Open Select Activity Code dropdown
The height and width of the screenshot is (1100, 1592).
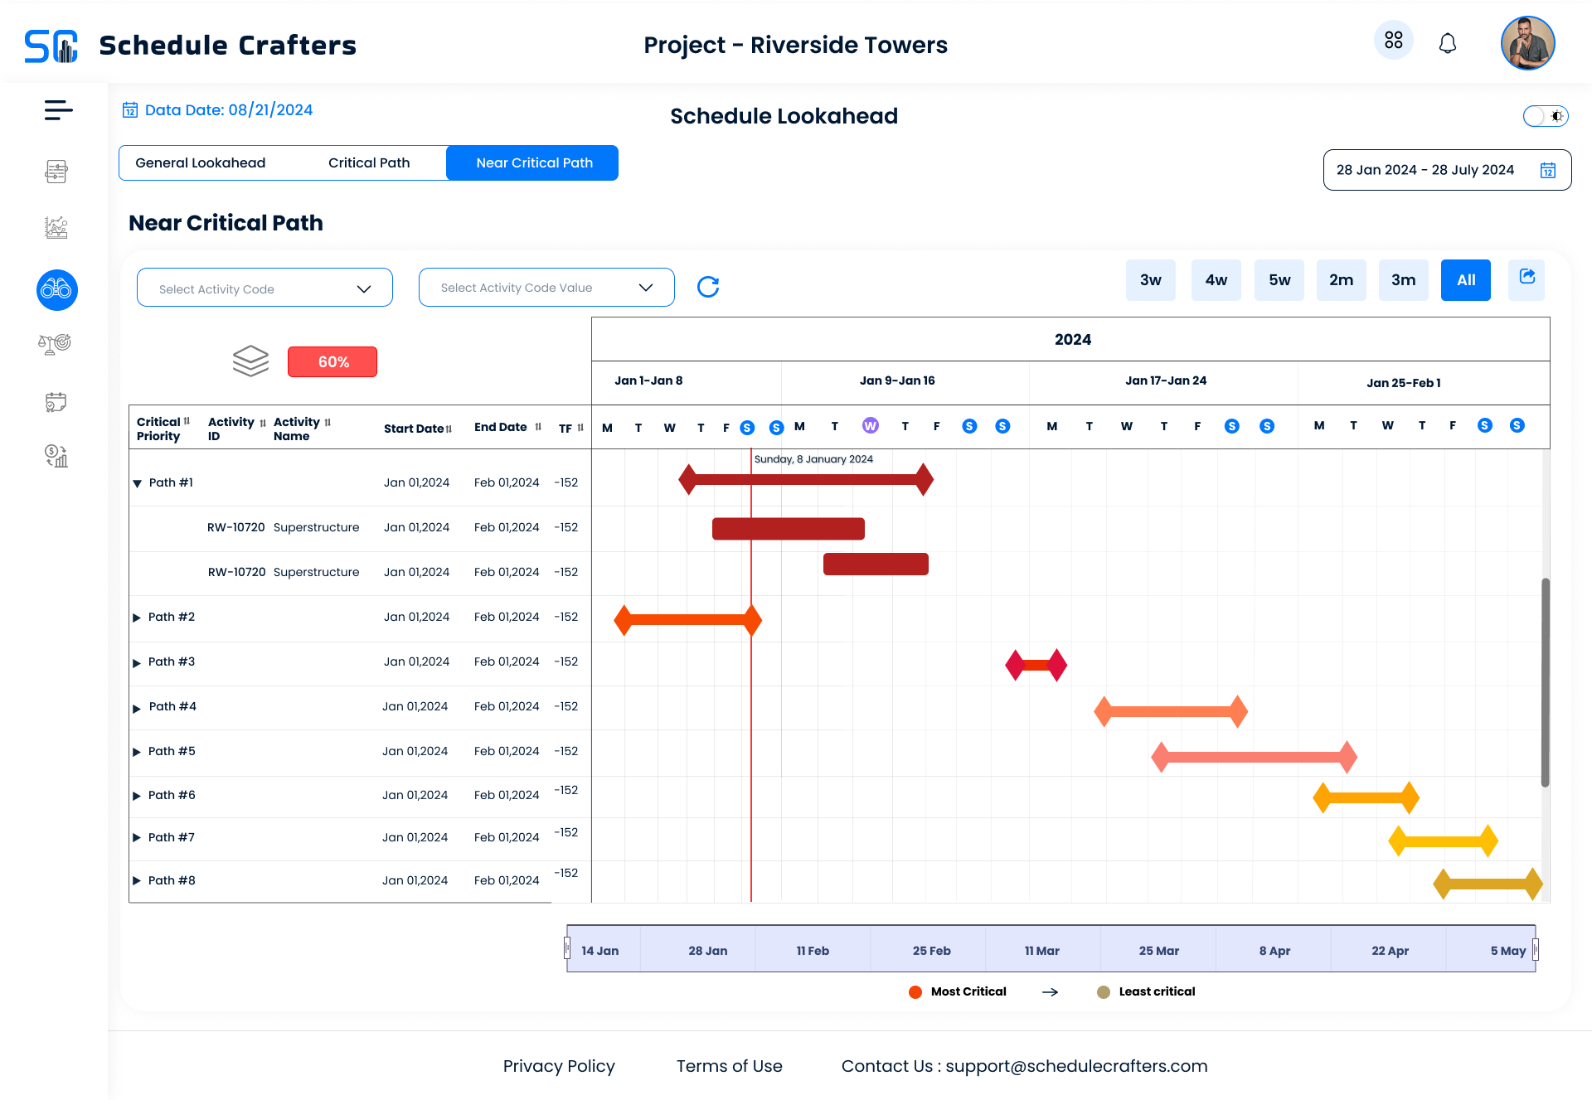[x=265, y=288]
